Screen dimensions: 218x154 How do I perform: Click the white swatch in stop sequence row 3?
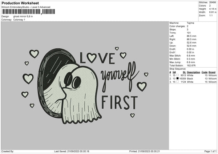tap(177, 82)
